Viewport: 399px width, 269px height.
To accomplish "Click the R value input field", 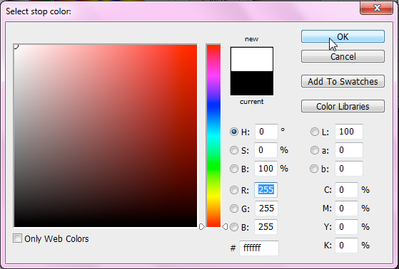I will click(266, 190).
